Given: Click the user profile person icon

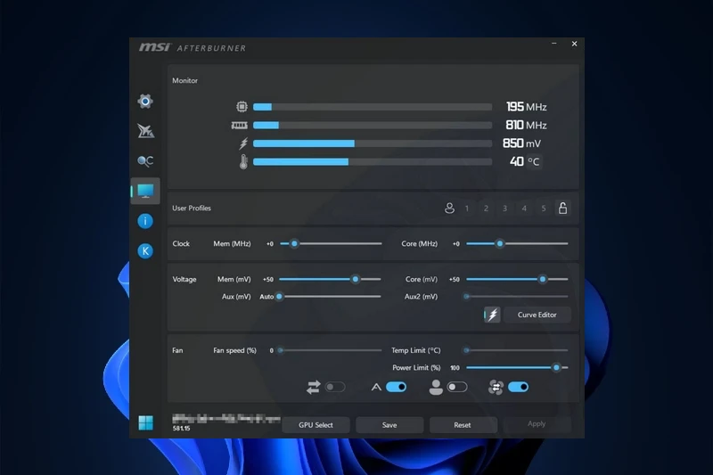Looking at the screenshot, I should coord(449,208).
